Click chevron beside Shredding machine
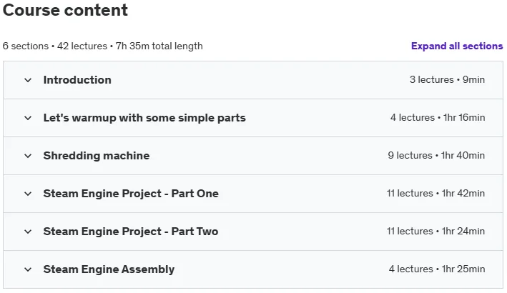The height and width of the screenshot is (293, 507). (x=28, y=156)
